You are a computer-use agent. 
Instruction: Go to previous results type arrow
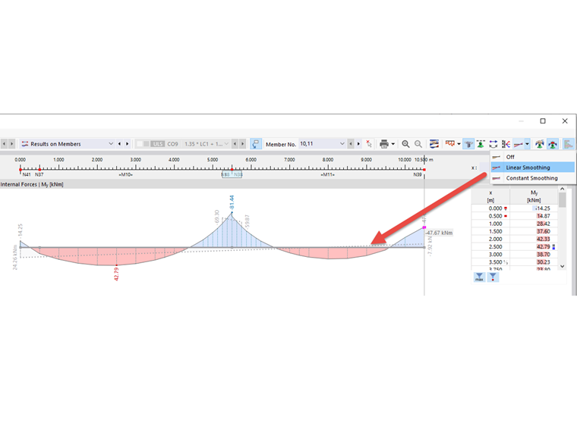click(120, 144)
